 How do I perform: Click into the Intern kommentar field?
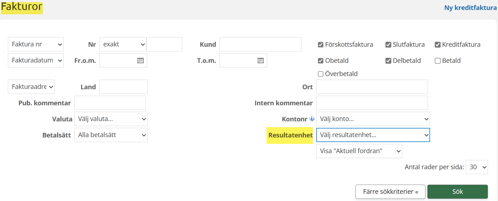(372, 103)
